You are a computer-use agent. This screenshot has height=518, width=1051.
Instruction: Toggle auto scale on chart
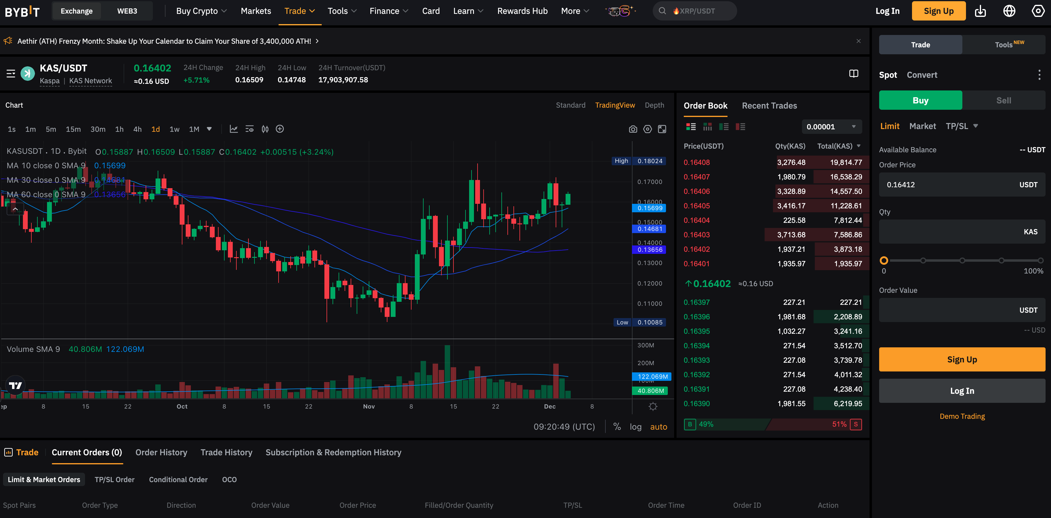[658, 427]
